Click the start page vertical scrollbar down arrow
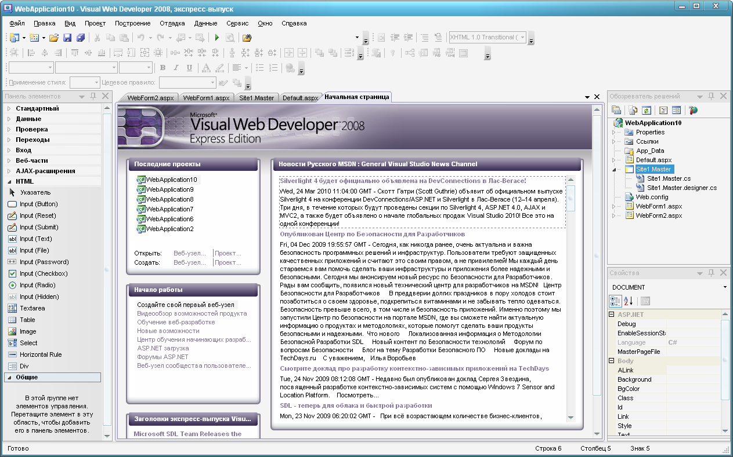The height and width of the screenshot is (457, 733). coord(597,436)
